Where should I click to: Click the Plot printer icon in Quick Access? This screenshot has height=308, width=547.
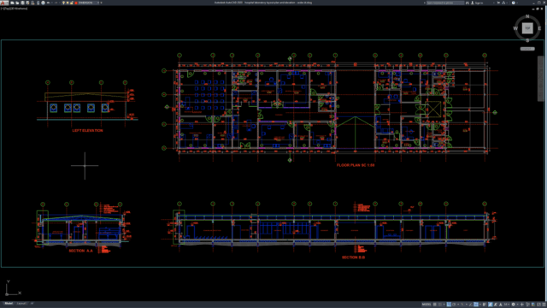tap(44, 3)
